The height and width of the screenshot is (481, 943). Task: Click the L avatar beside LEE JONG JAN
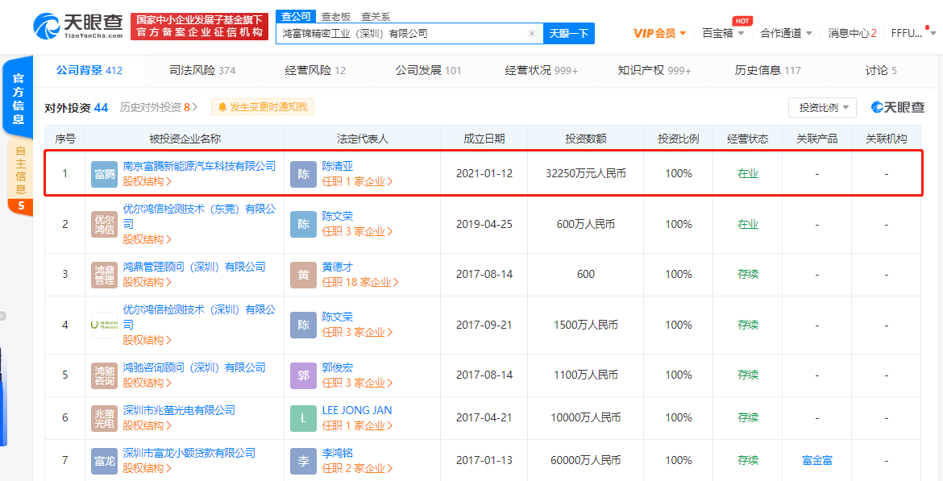pos(304,418)
